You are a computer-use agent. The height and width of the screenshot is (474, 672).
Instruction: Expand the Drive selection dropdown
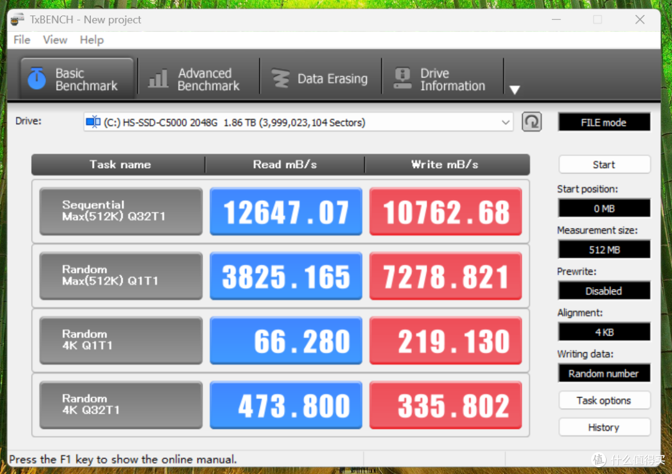505,123
